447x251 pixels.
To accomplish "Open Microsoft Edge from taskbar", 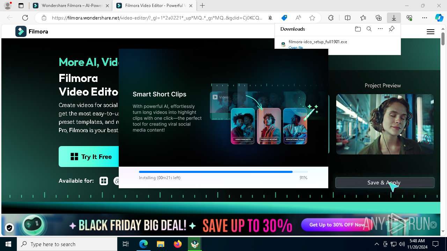I will [144, 244].
